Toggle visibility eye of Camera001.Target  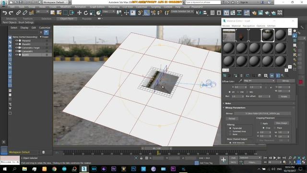pos(17,48)
